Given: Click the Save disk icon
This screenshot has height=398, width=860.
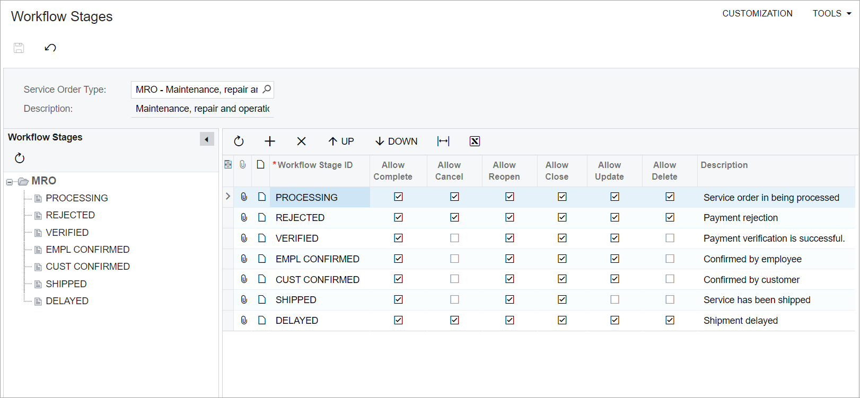Looking at the screenshot, I should 19,48.
